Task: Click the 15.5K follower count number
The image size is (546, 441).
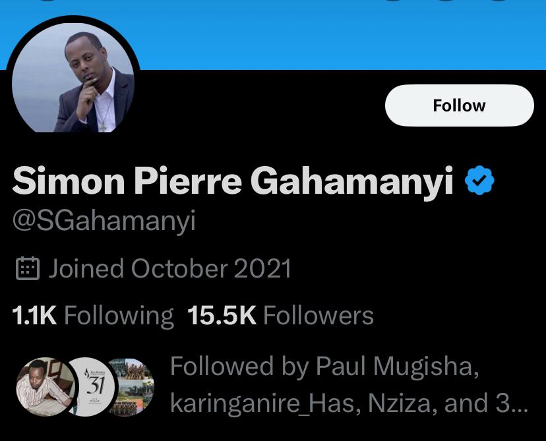Action: (x=222, y=316)
